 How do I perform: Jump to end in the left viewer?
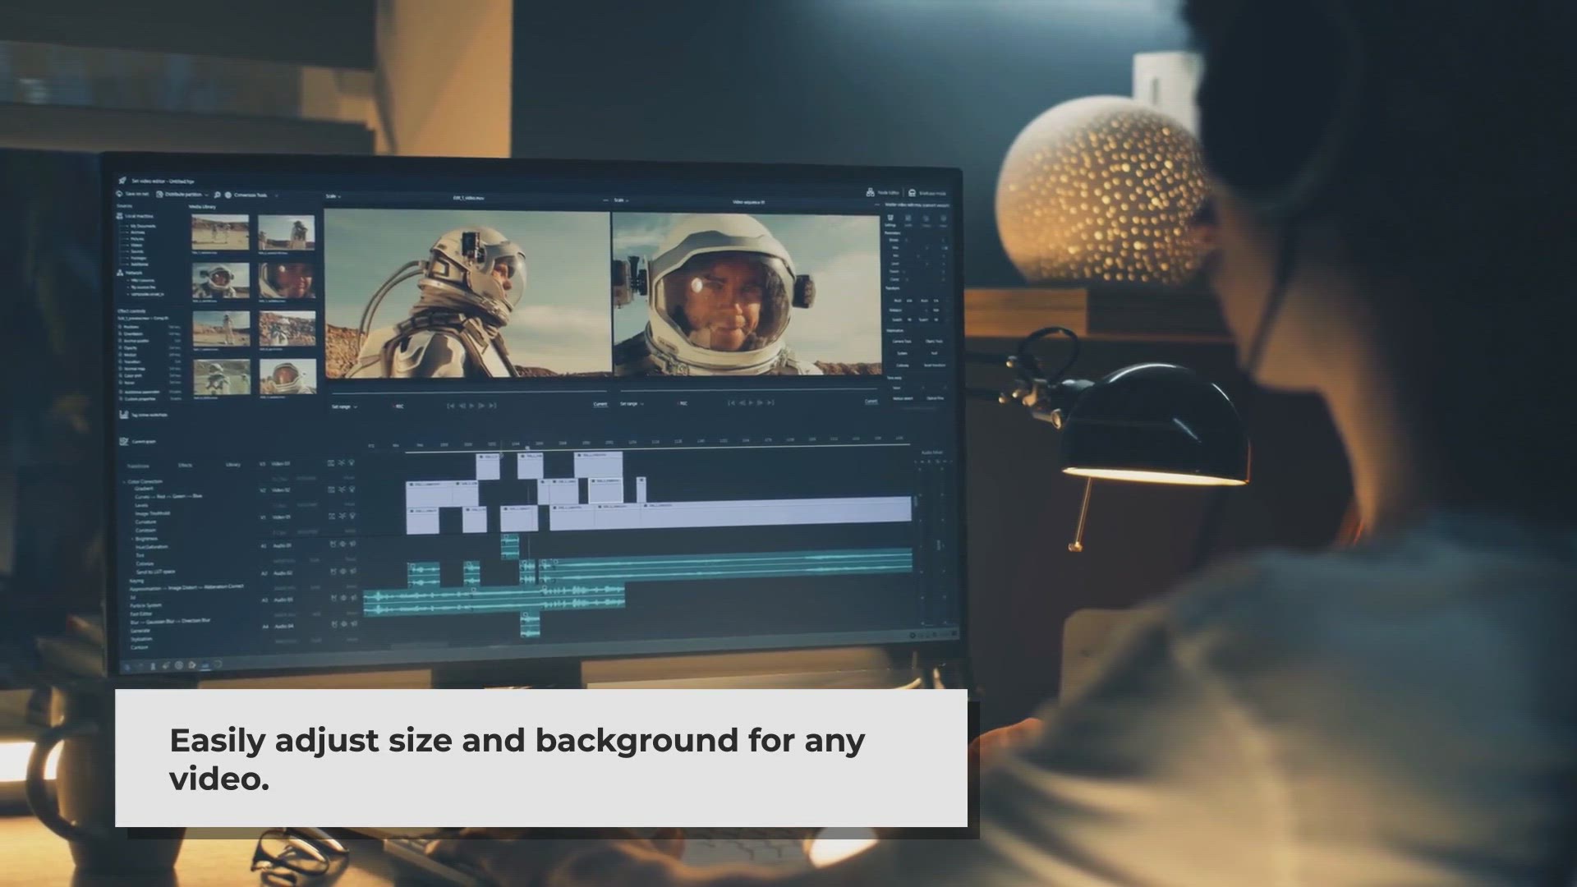[x=493, y=406]
